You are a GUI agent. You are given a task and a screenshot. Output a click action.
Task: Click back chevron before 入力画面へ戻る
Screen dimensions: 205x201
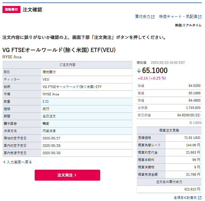[x=4, y=162]
